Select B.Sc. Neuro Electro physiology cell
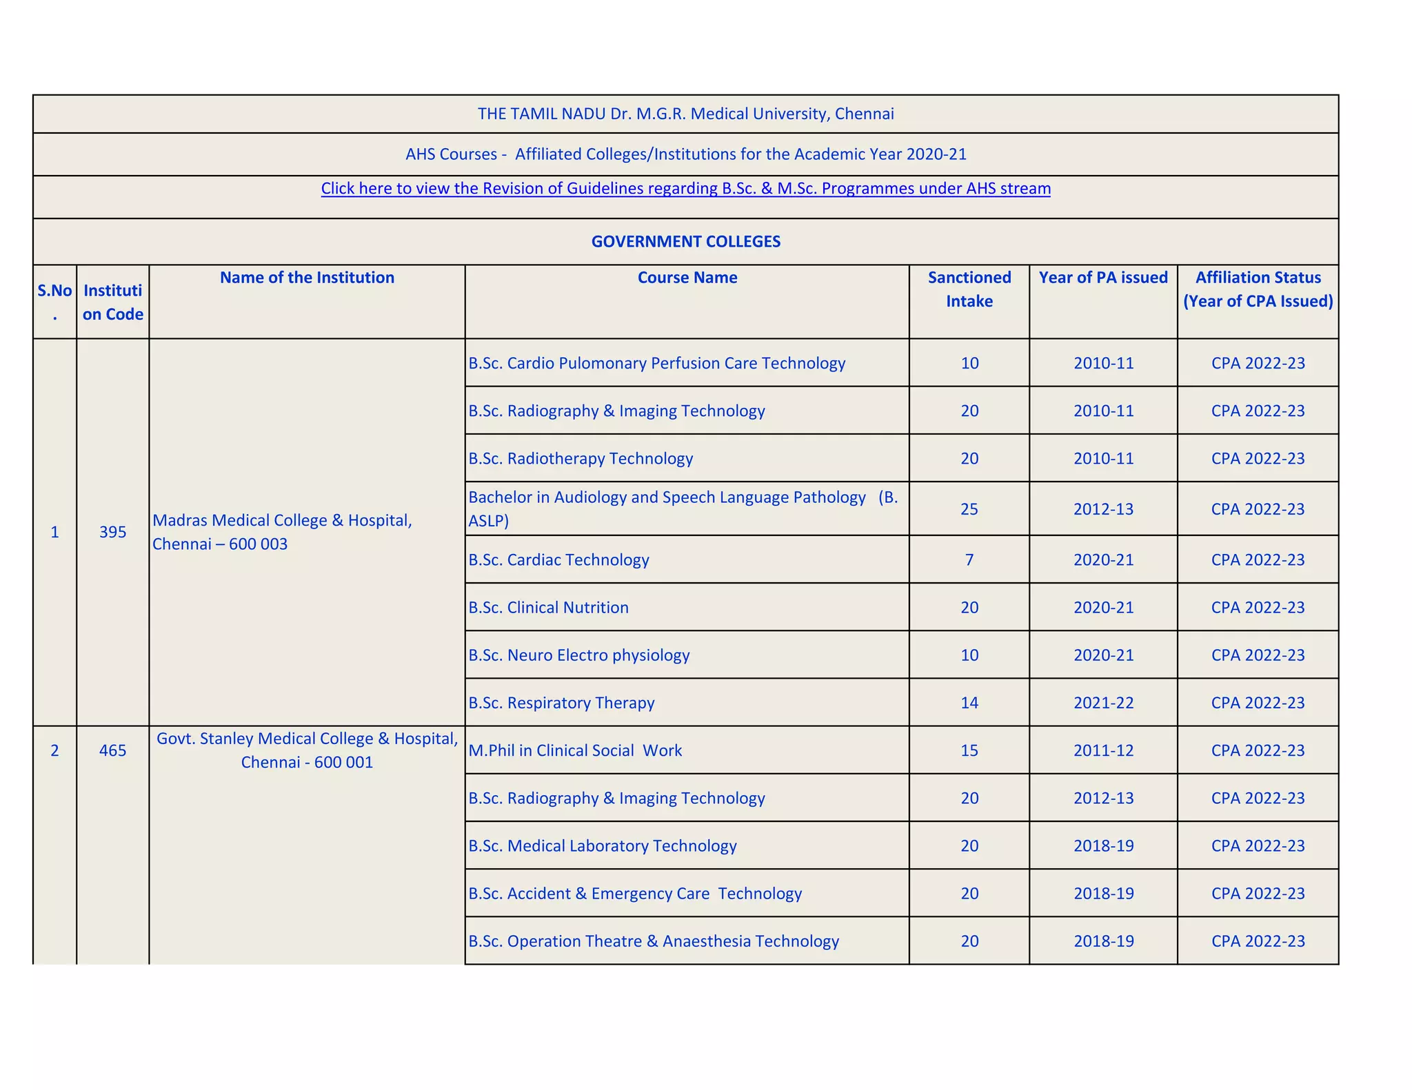This screenshot has height=1090, width=1412. click(578, 655)
